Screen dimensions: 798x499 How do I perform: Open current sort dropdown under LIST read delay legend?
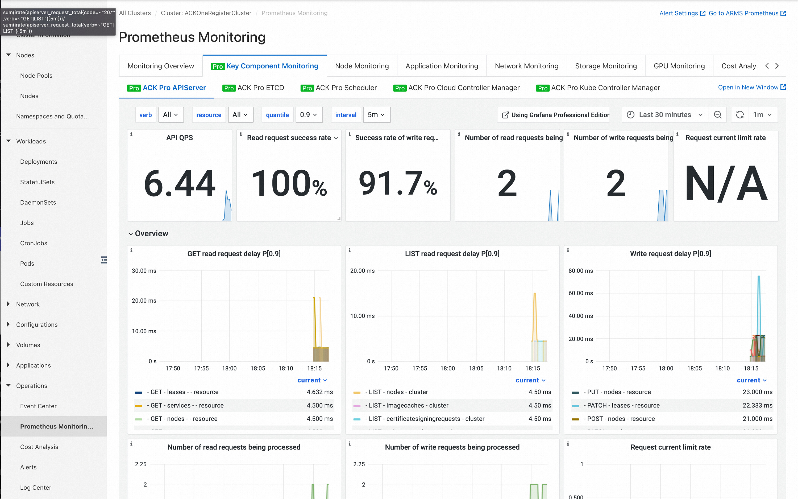click(531, 380)
